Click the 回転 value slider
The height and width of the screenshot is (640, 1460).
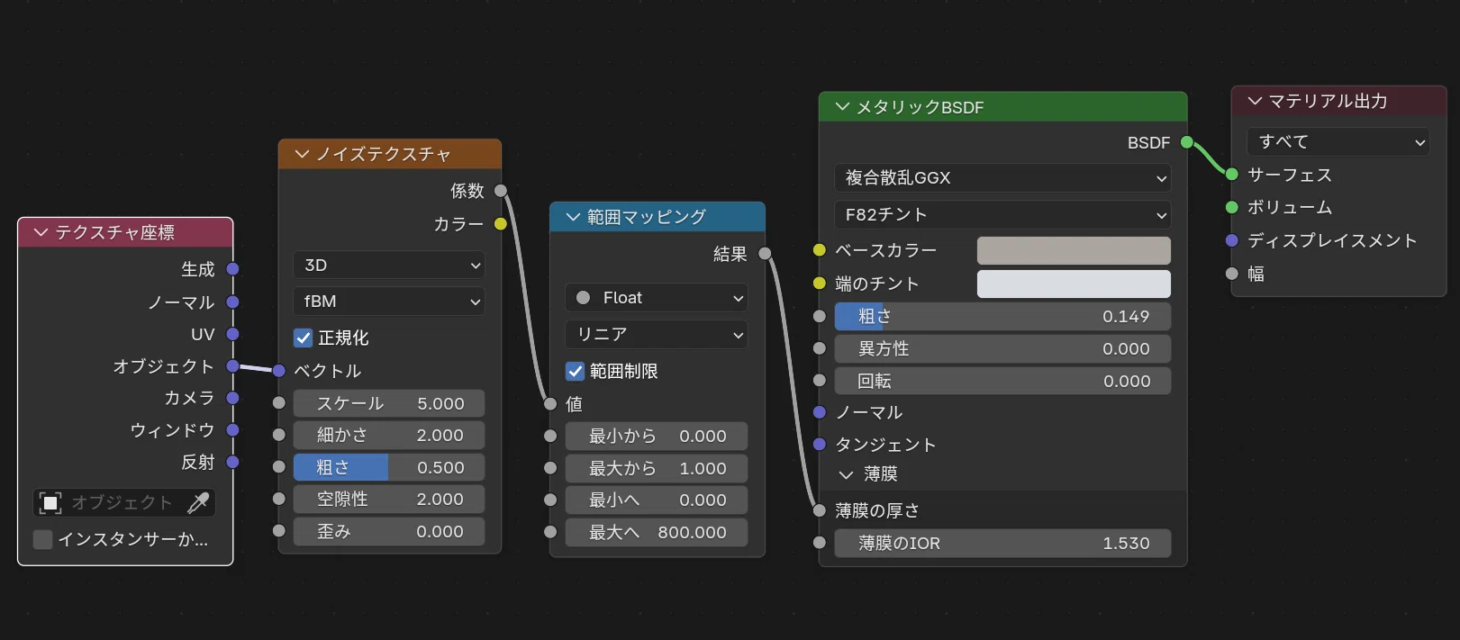(1002, 381)
